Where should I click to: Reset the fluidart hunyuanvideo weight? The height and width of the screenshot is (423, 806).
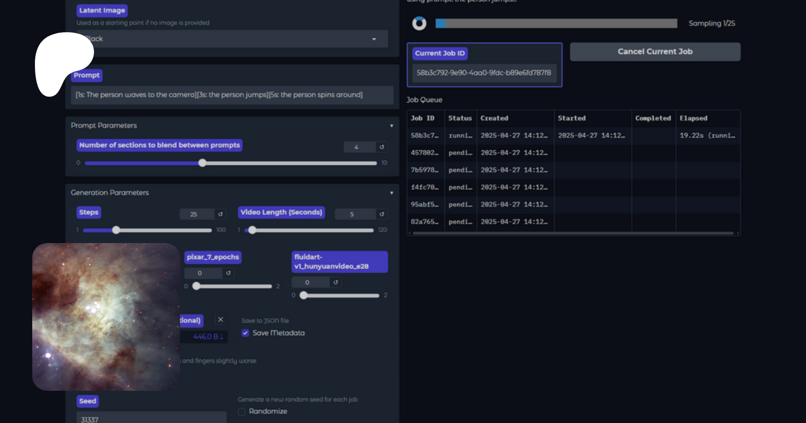pyautogui.click(x=335, y=282)
